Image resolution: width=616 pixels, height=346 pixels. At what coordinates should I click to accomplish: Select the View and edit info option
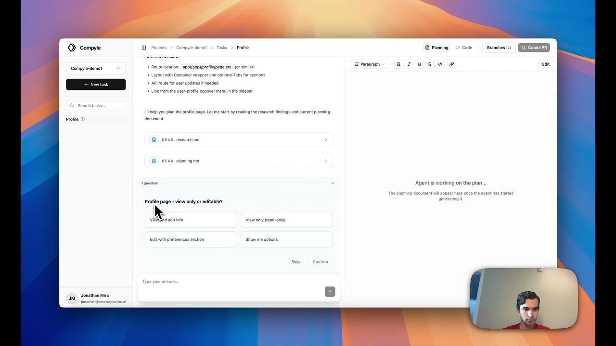click(191, 220)
